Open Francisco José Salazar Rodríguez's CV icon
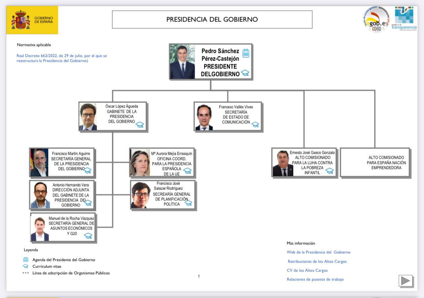Viewport: 424px width, 298px height. pyautogui.click(x=188, y=203)
